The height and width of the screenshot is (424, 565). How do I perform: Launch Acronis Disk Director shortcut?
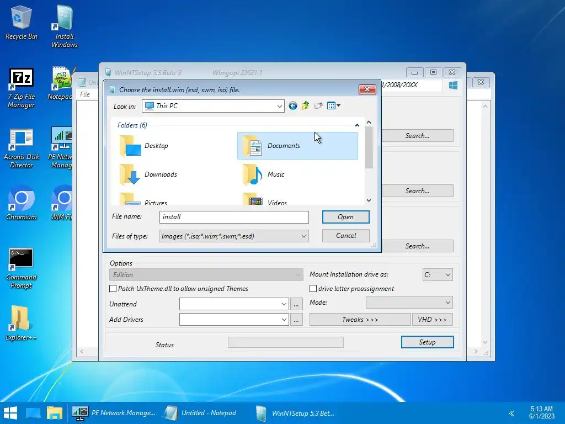pyautogui.click(x=22, y=149)
